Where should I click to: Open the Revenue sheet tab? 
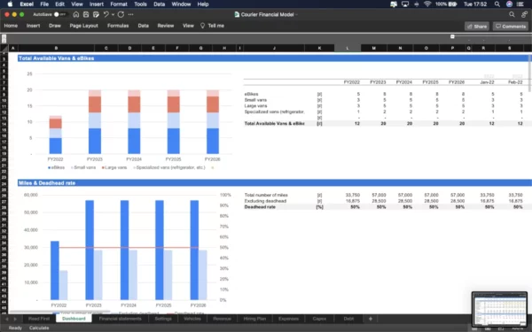pos(222,319)
